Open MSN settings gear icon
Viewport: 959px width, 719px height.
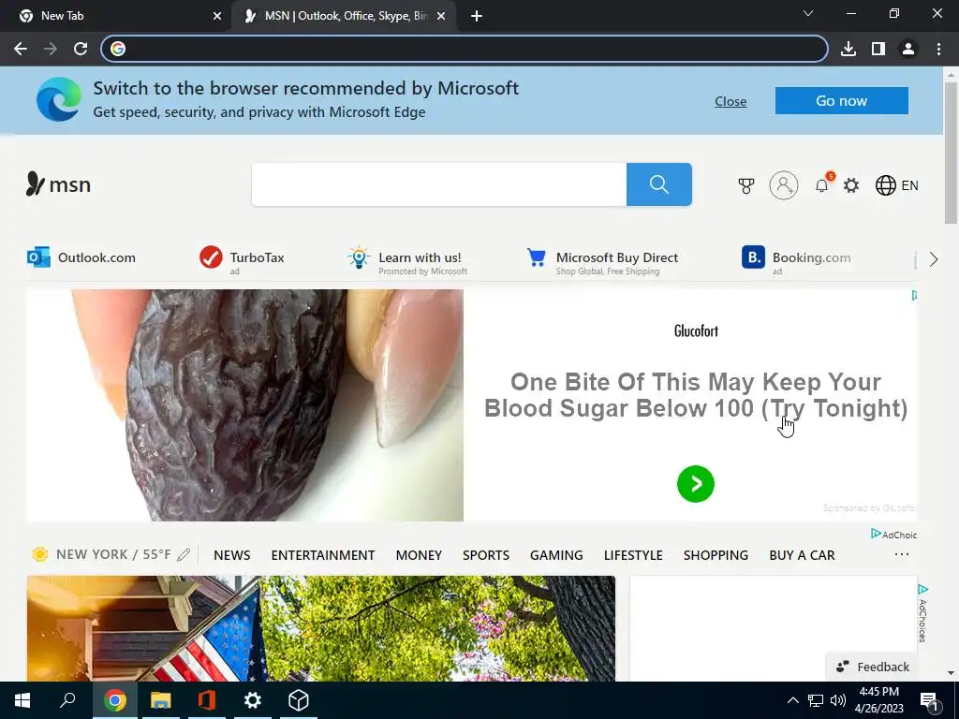851,185
